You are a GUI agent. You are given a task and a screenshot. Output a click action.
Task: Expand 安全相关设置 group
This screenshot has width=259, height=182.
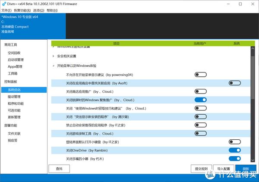[x=54, y=56]
